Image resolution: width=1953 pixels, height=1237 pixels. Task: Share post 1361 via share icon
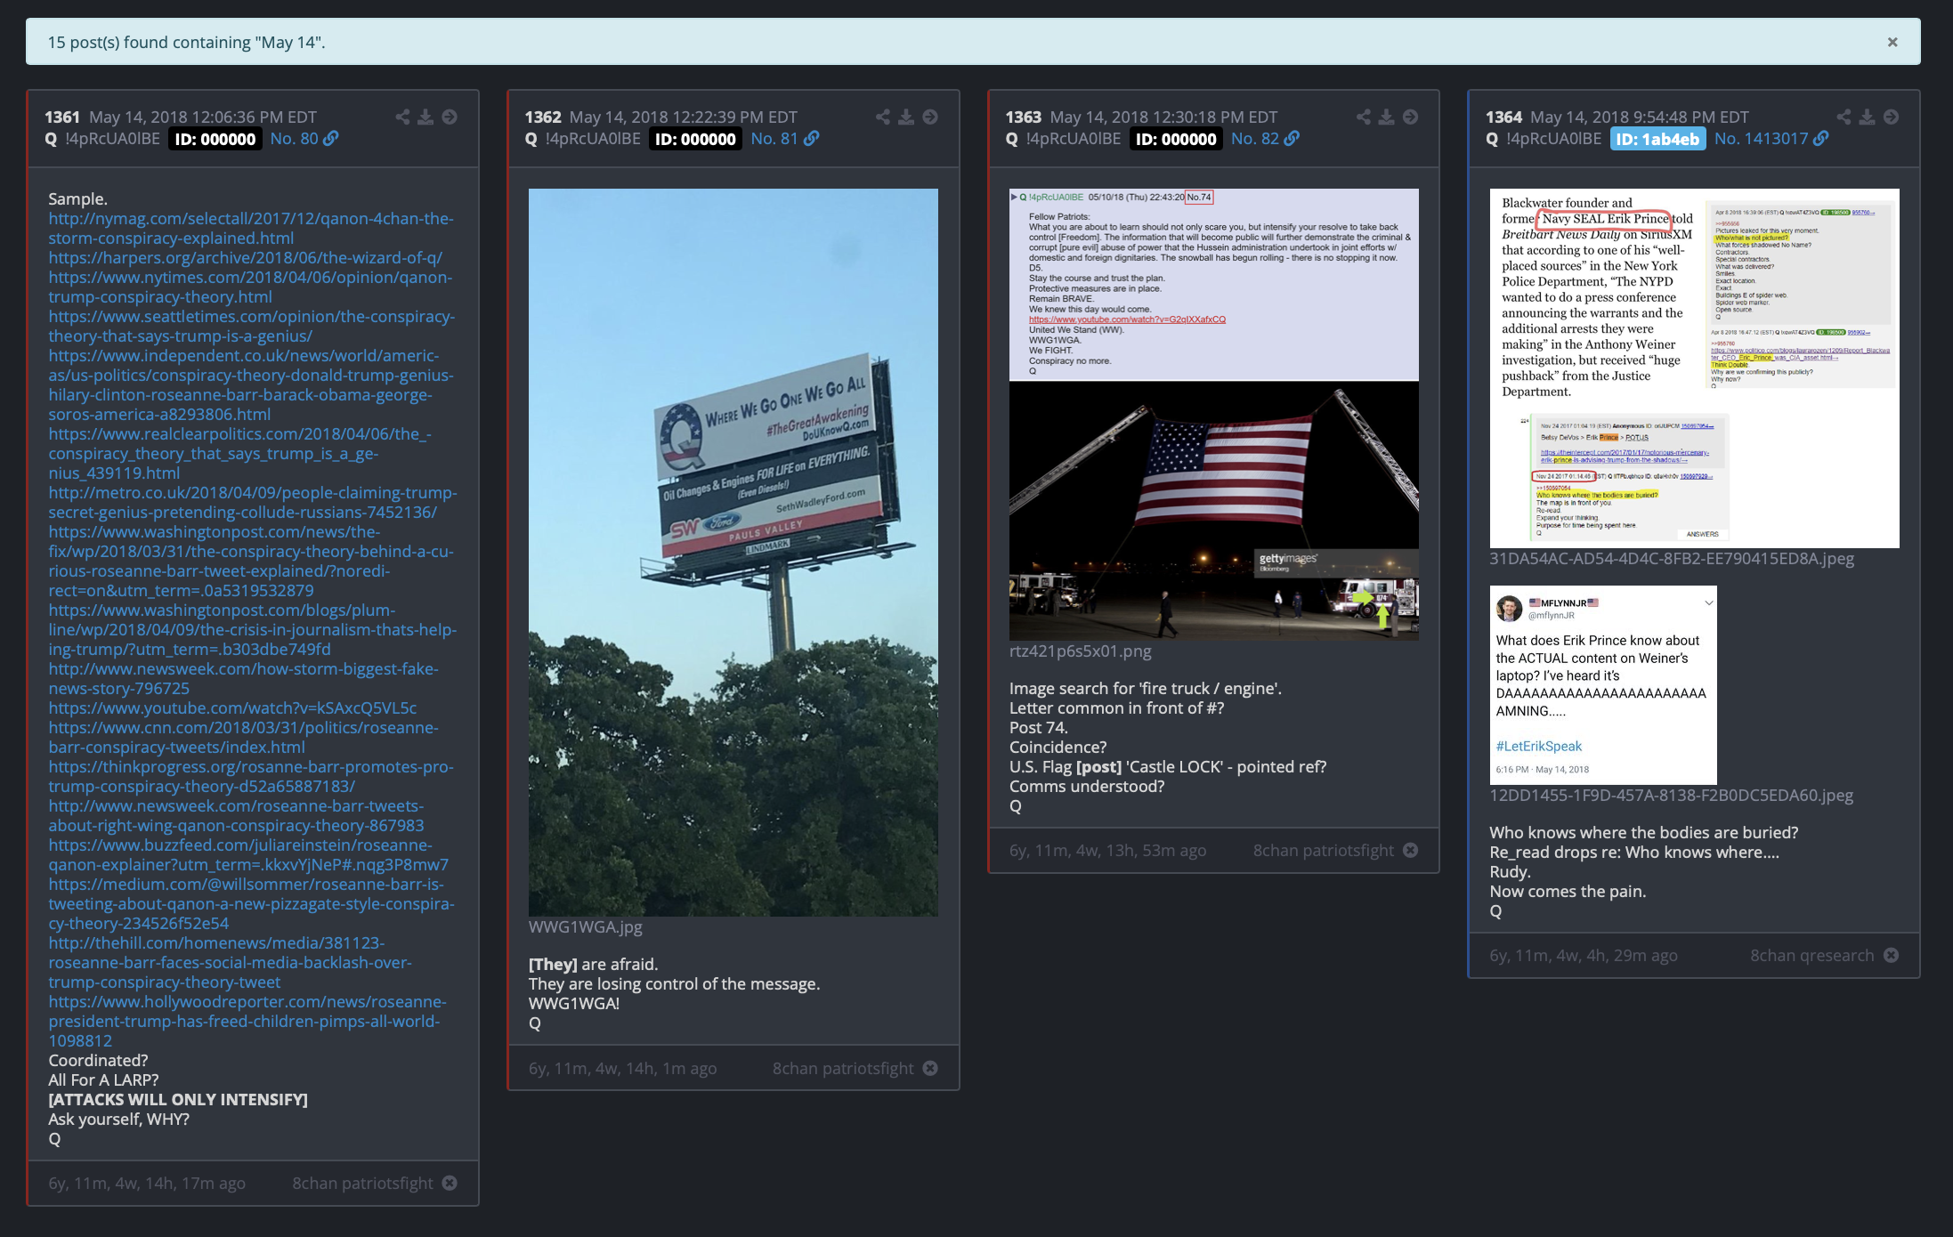click(x=402, y=117)
